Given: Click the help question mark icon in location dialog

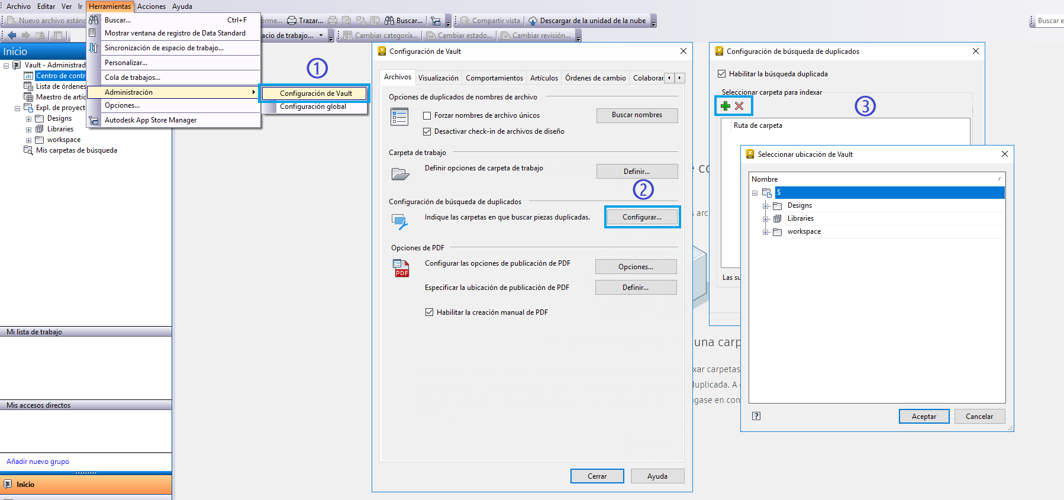Looking at the screenshot, I should click(756, 416).
